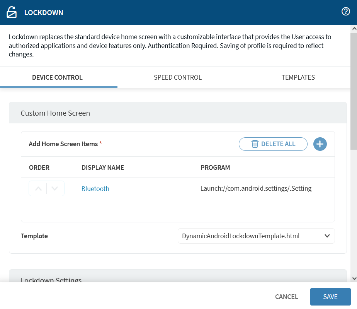Switch to the Speed Control tab
Image resolution: width=357 pixels, height=309 pixels.
pos(177,77)
